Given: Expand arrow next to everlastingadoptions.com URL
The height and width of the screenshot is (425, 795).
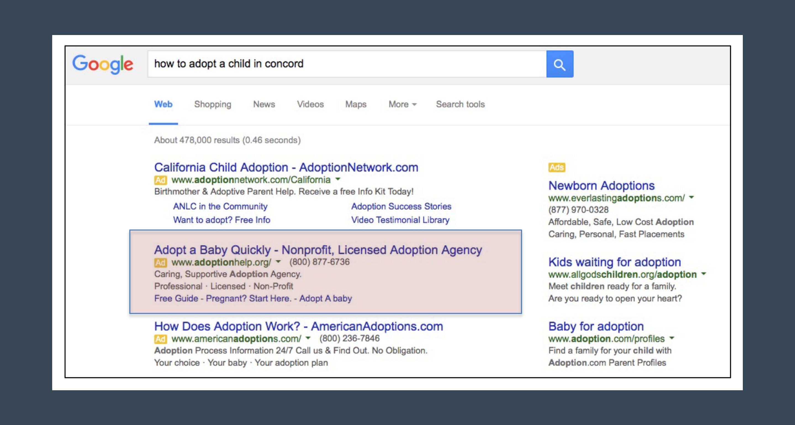Looking at the screenshot, I should [691, 197].
